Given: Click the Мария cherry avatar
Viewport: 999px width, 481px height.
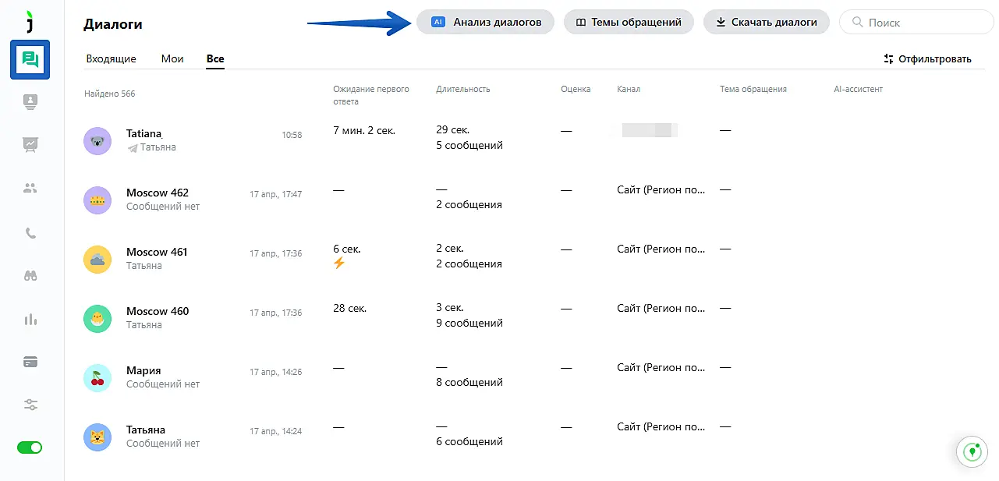Looking at the screenshot, I should 97,378.
